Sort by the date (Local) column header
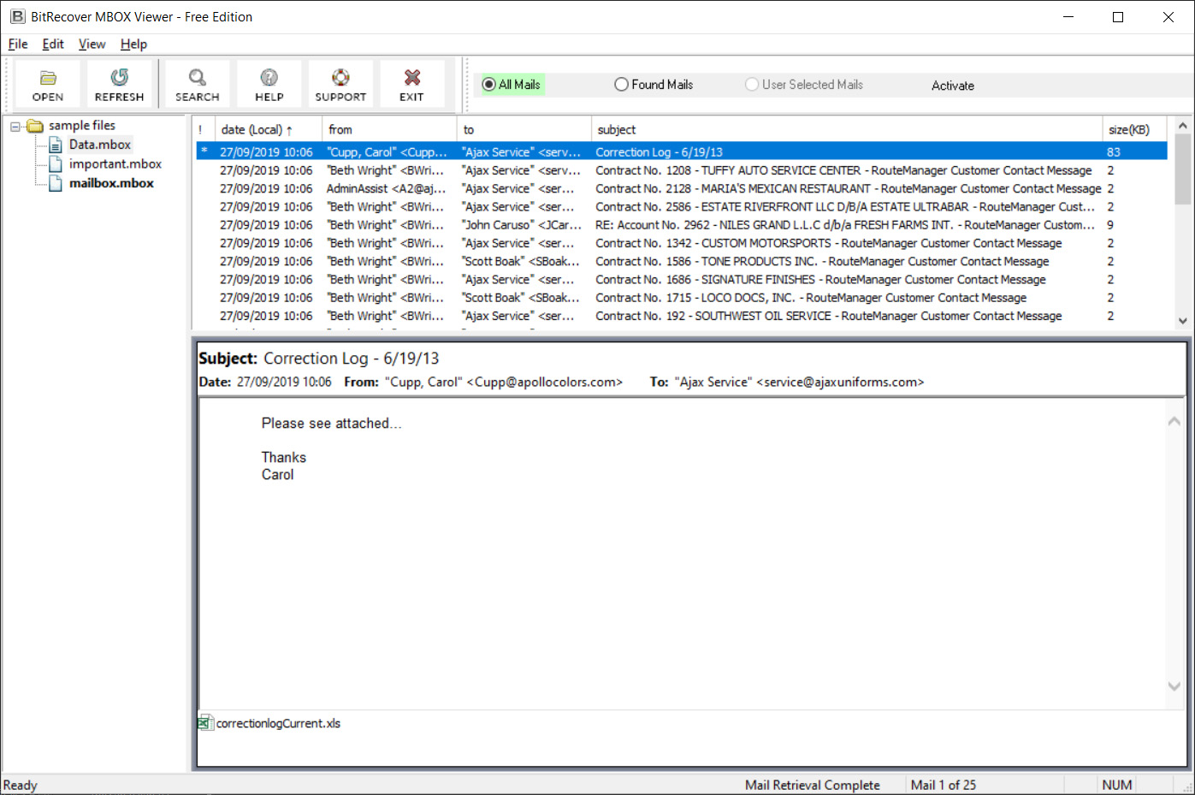 [268, 130]
